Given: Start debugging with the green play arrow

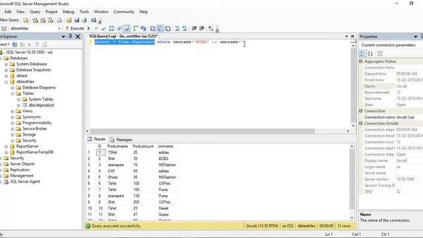Looking at the screenshot, I should point(89,28).
